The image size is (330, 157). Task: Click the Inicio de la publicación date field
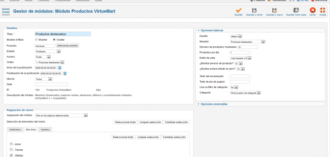tap(46, 68)
